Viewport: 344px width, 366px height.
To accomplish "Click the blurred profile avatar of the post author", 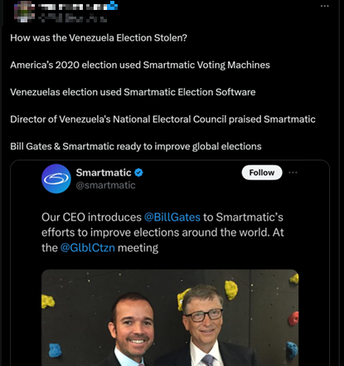I will 24,12.
